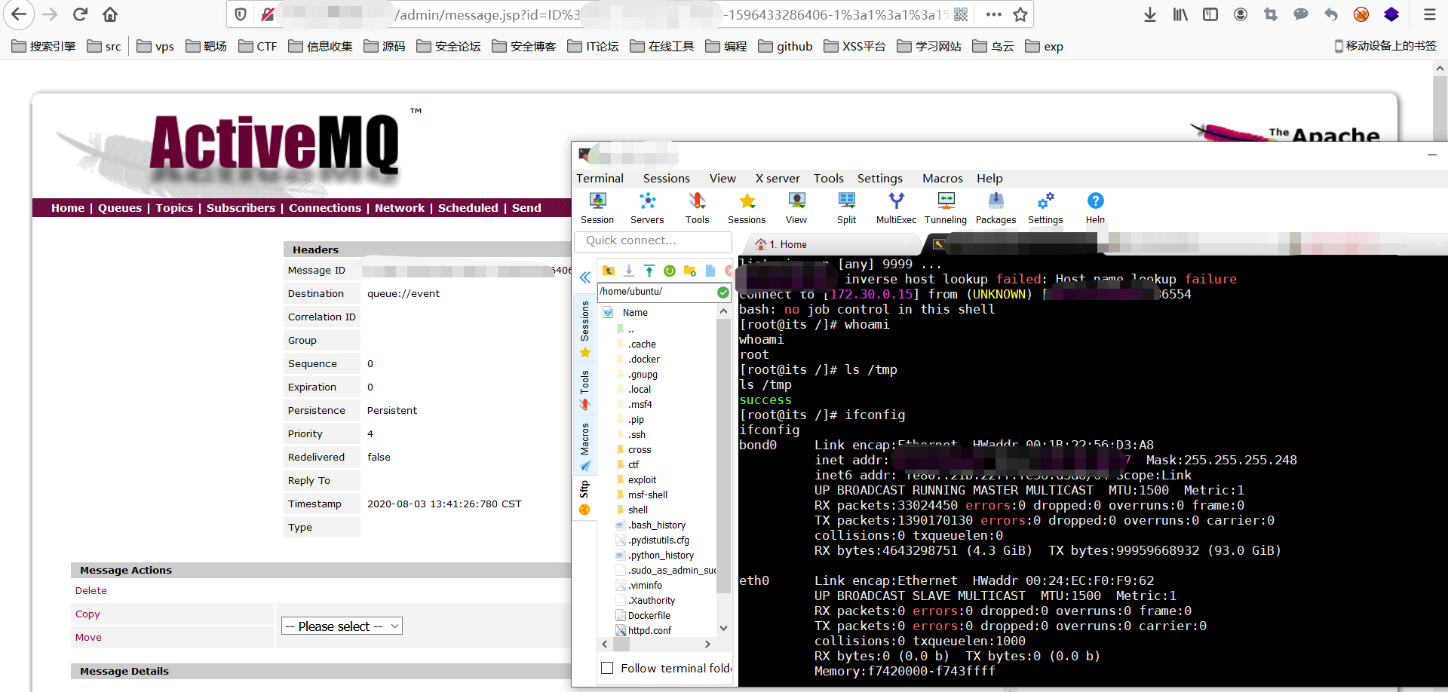Upload files to current SFTP folder
The height and width of the screenshot is (692, 1448).
(x=649, y=271)
